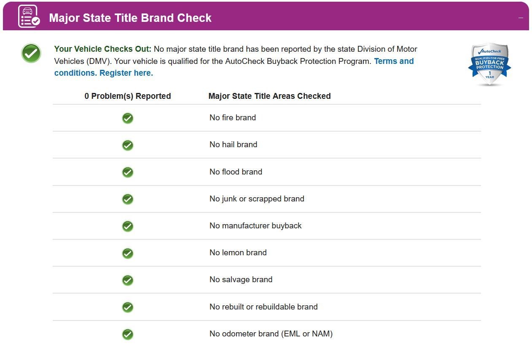532x352 pixels.
Task: Click the No odometer brand (EML or NAM) text
Action: 271,334
